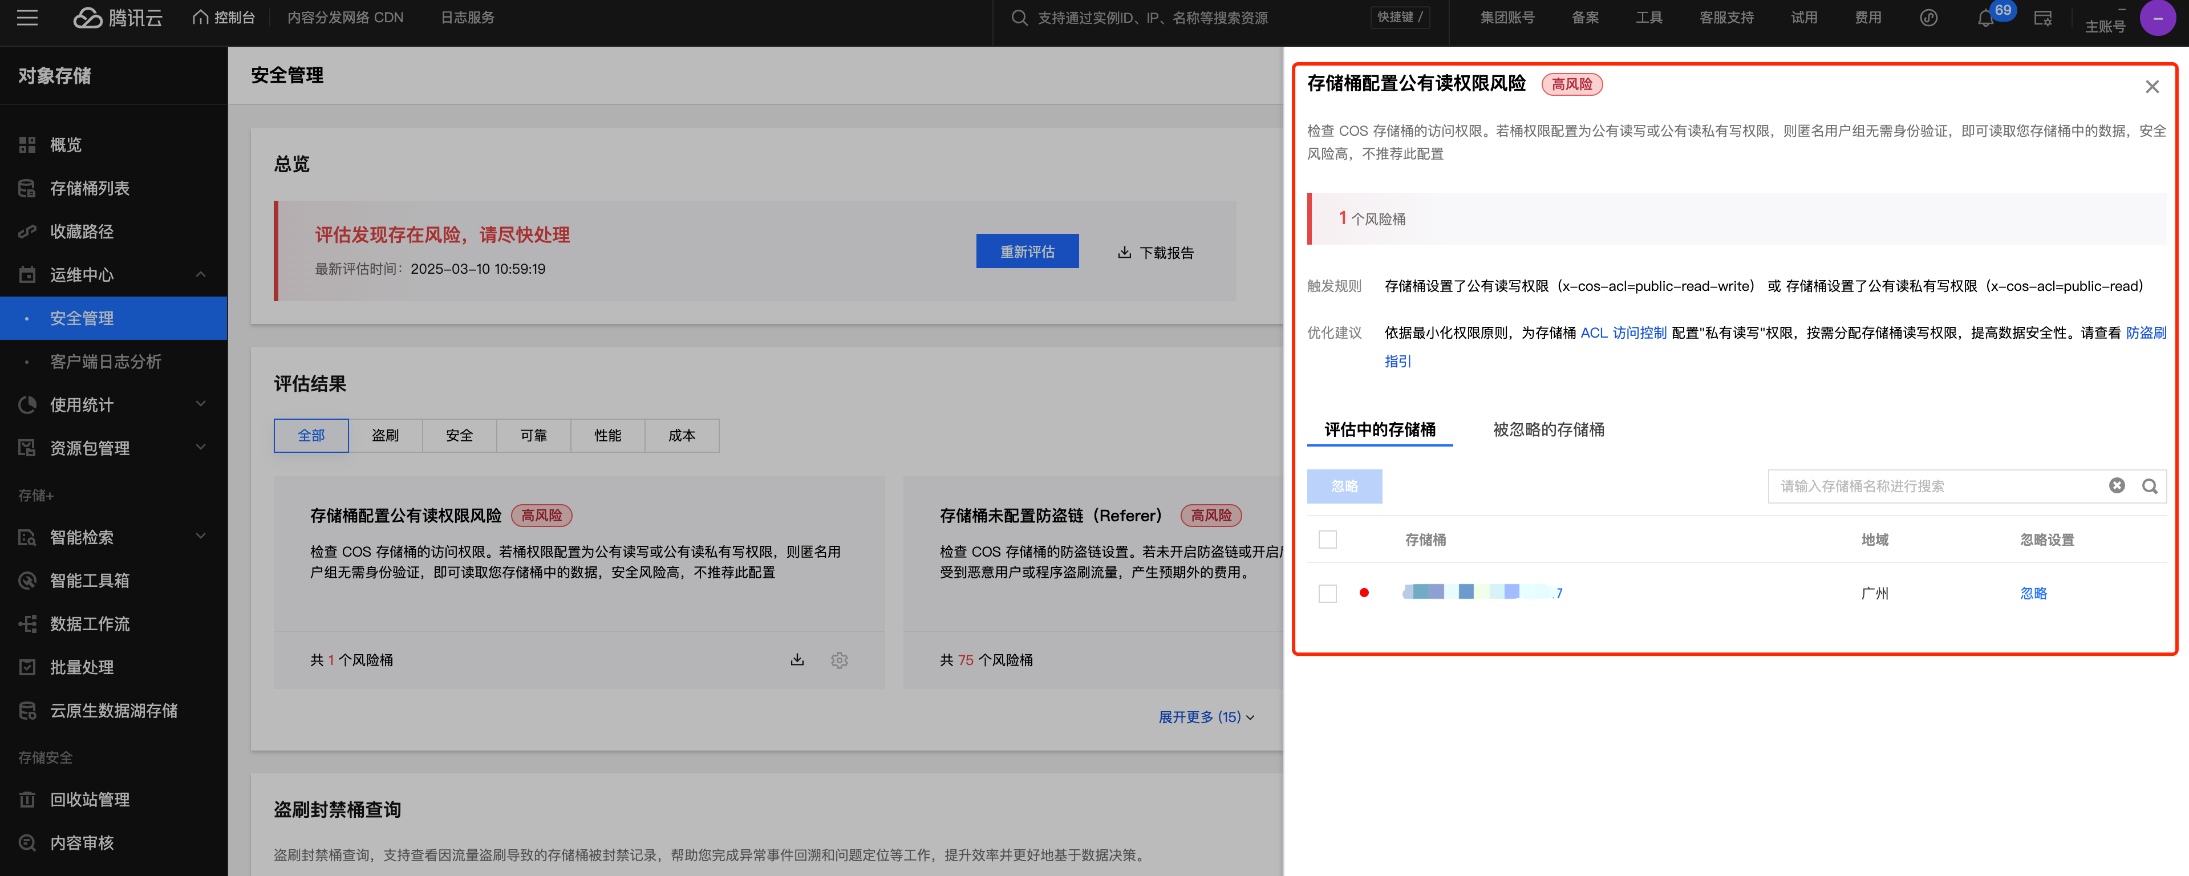
Task: Select the 盗刷 filter tab
Action: [385, 435]
